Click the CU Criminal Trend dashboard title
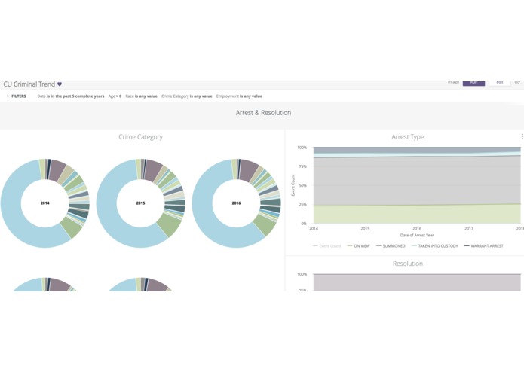This screenshot has width=524, height=372. (x=29, y=84)
